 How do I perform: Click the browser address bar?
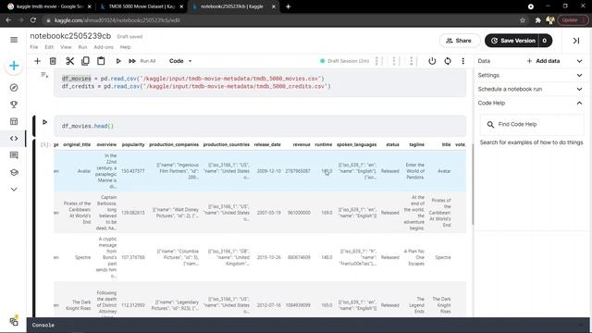click(279, 20)
